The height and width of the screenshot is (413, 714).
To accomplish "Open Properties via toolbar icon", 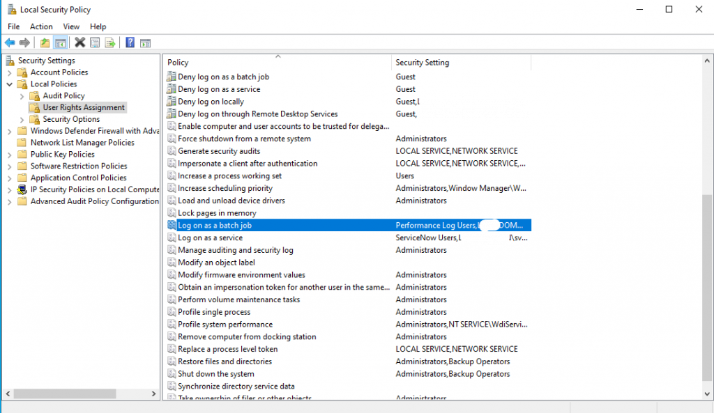I will click(95, 42).
